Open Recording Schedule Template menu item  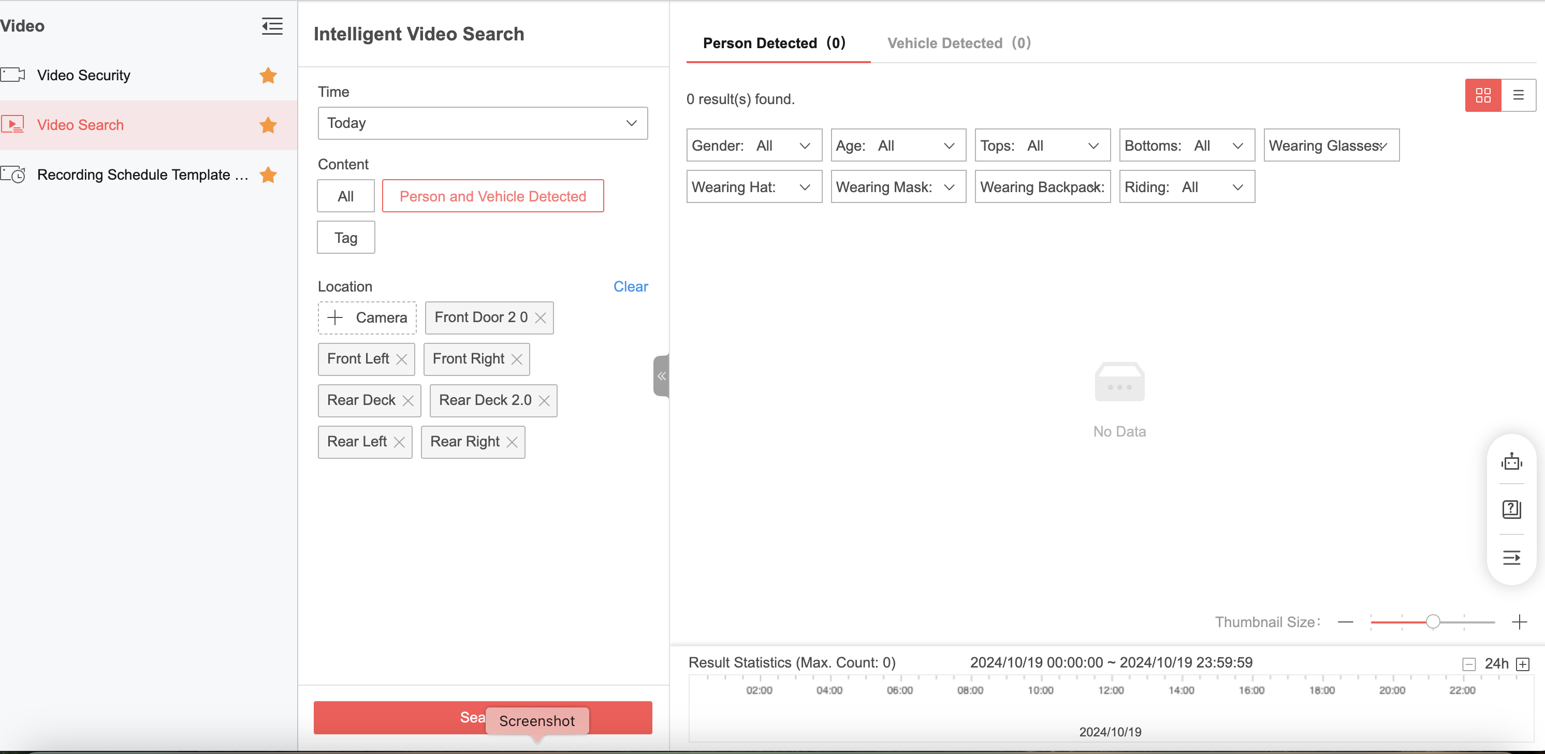[142, 175]
